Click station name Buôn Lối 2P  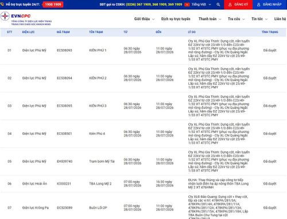click(98, 208)
